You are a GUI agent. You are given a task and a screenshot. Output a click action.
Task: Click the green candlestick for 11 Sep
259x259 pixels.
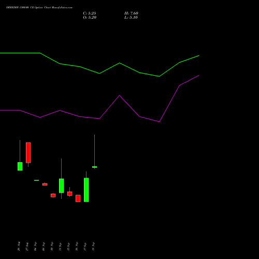point(62,186)
